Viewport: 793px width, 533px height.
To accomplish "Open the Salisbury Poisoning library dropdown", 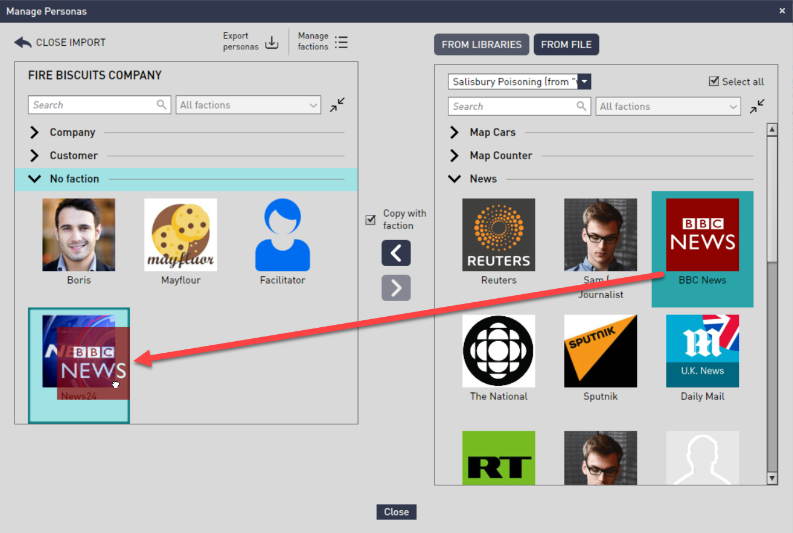I will pyautogui.click(x=584, y=81).
